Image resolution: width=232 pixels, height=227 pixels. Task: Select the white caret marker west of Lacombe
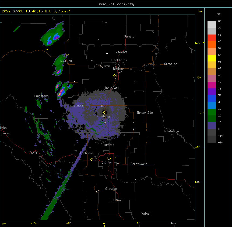coord(107,53)
